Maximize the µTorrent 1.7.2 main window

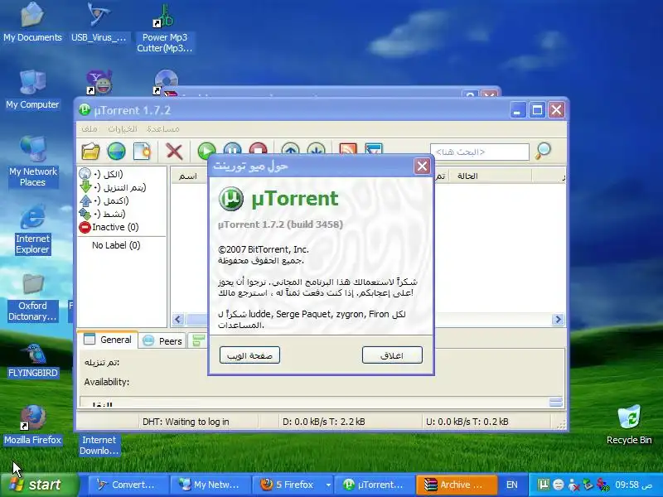(x=537, y=111)
